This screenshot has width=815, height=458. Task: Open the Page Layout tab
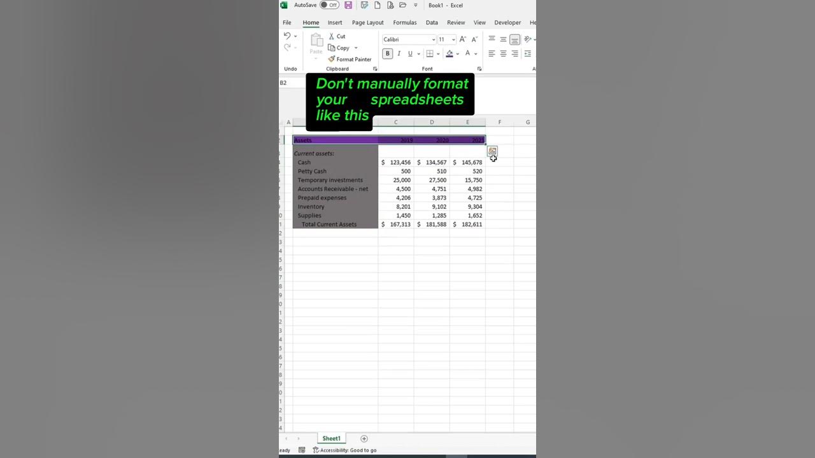click(368, 22)
